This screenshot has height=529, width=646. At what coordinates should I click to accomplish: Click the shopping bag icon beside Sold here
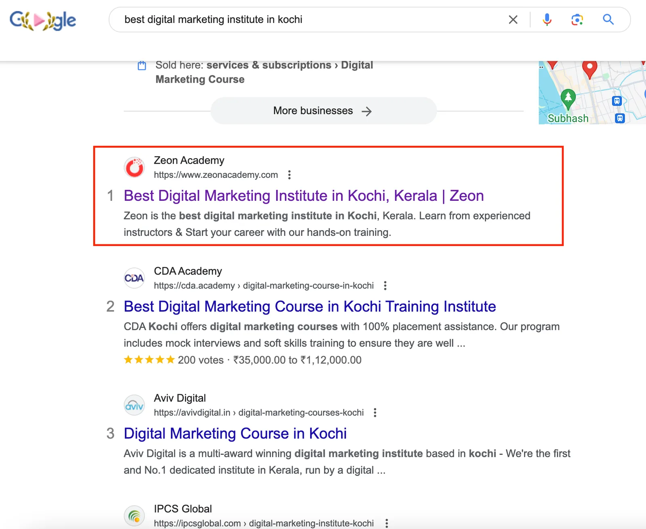click(142, 65)
